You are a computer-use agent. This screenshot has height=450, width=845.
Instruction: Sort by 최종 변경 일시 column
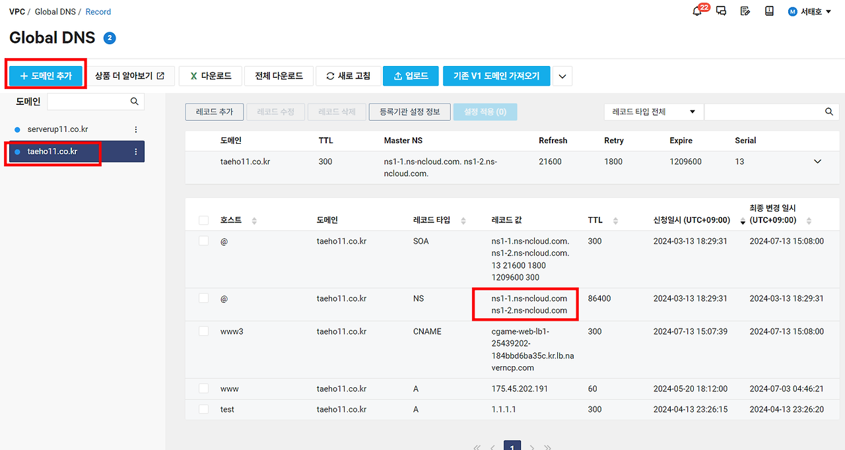[x=809, y=220]
